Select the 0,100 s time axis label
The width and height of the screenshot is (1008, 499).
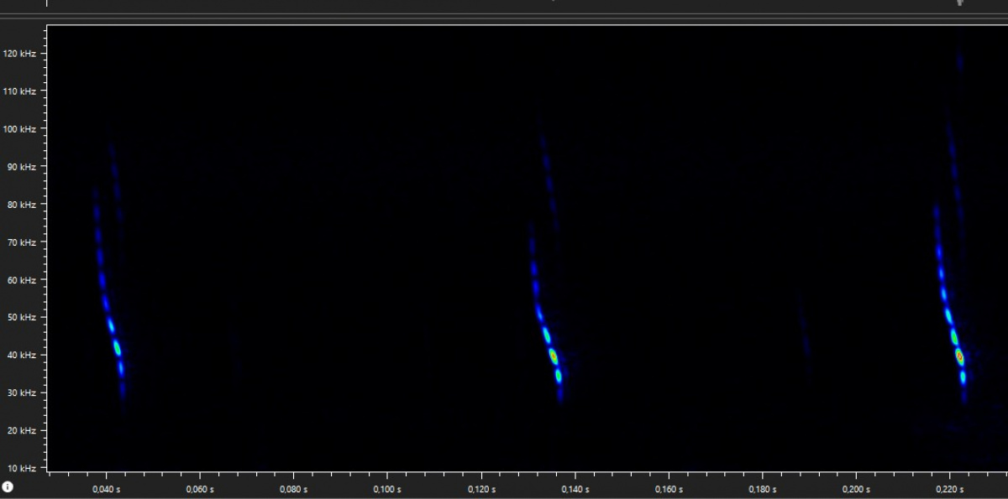click(387, 488)
